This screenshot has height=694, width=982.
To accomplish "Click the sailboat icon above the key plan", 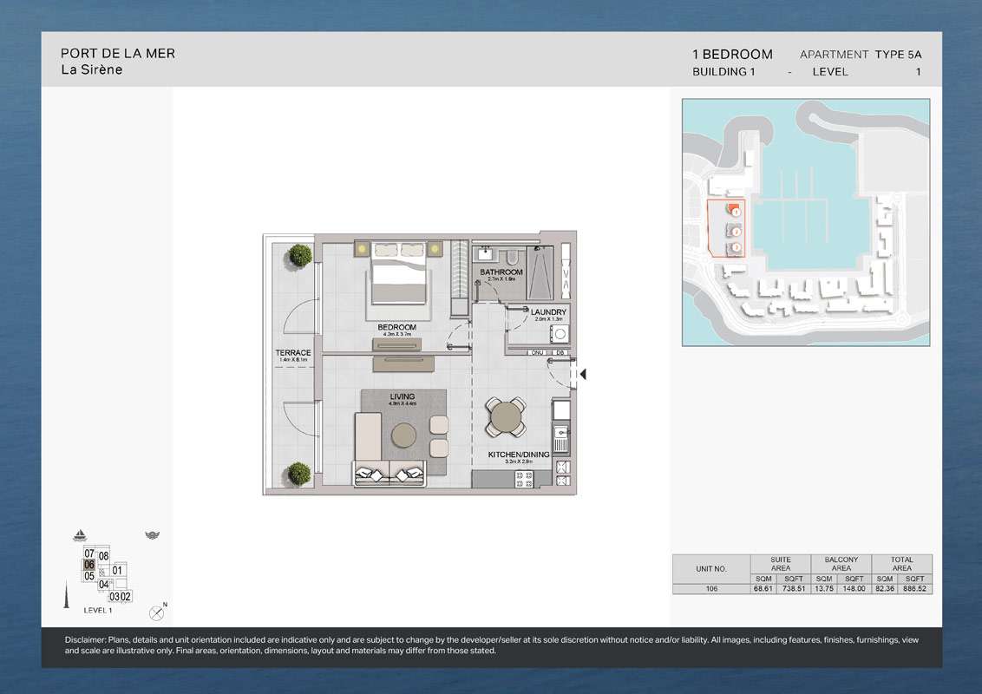I will (x=81, y=535).
